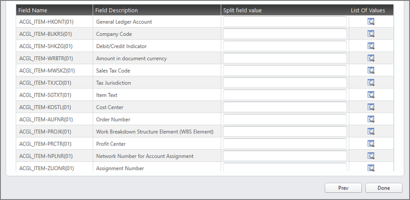Click the 'General Ledger Account' description text
410x200 pixels.
pyautogui.click(x=124, y=22)
